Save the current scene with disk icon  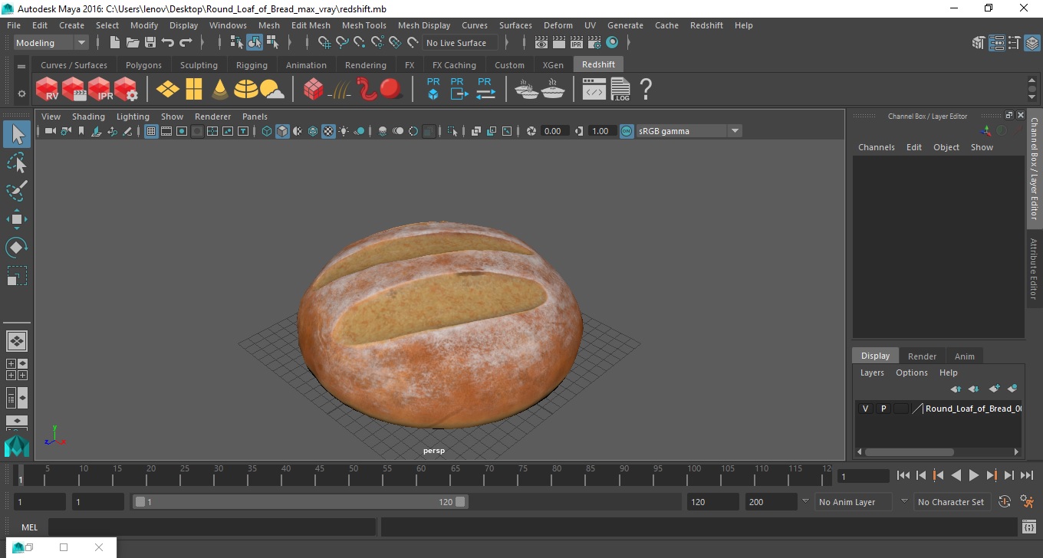pos(150,43)
